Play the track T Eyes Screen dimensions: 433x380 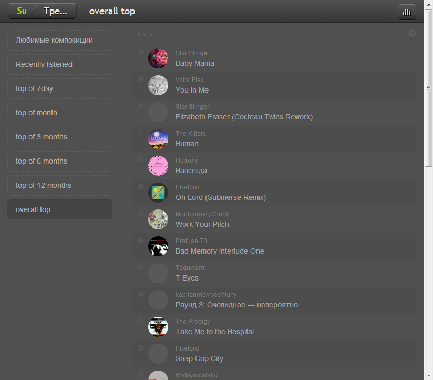187,278
